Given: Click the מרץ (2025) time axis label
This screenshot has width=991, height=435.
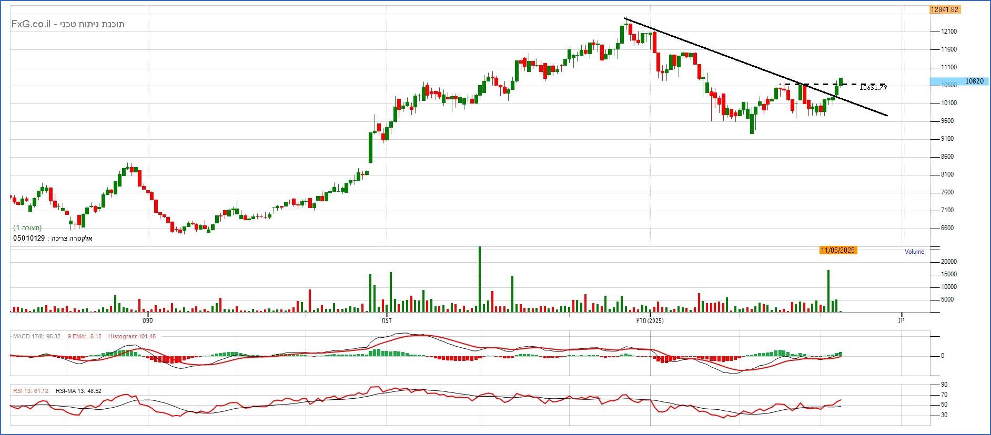Looking at the screenshot, I should [x=650, y=320].
